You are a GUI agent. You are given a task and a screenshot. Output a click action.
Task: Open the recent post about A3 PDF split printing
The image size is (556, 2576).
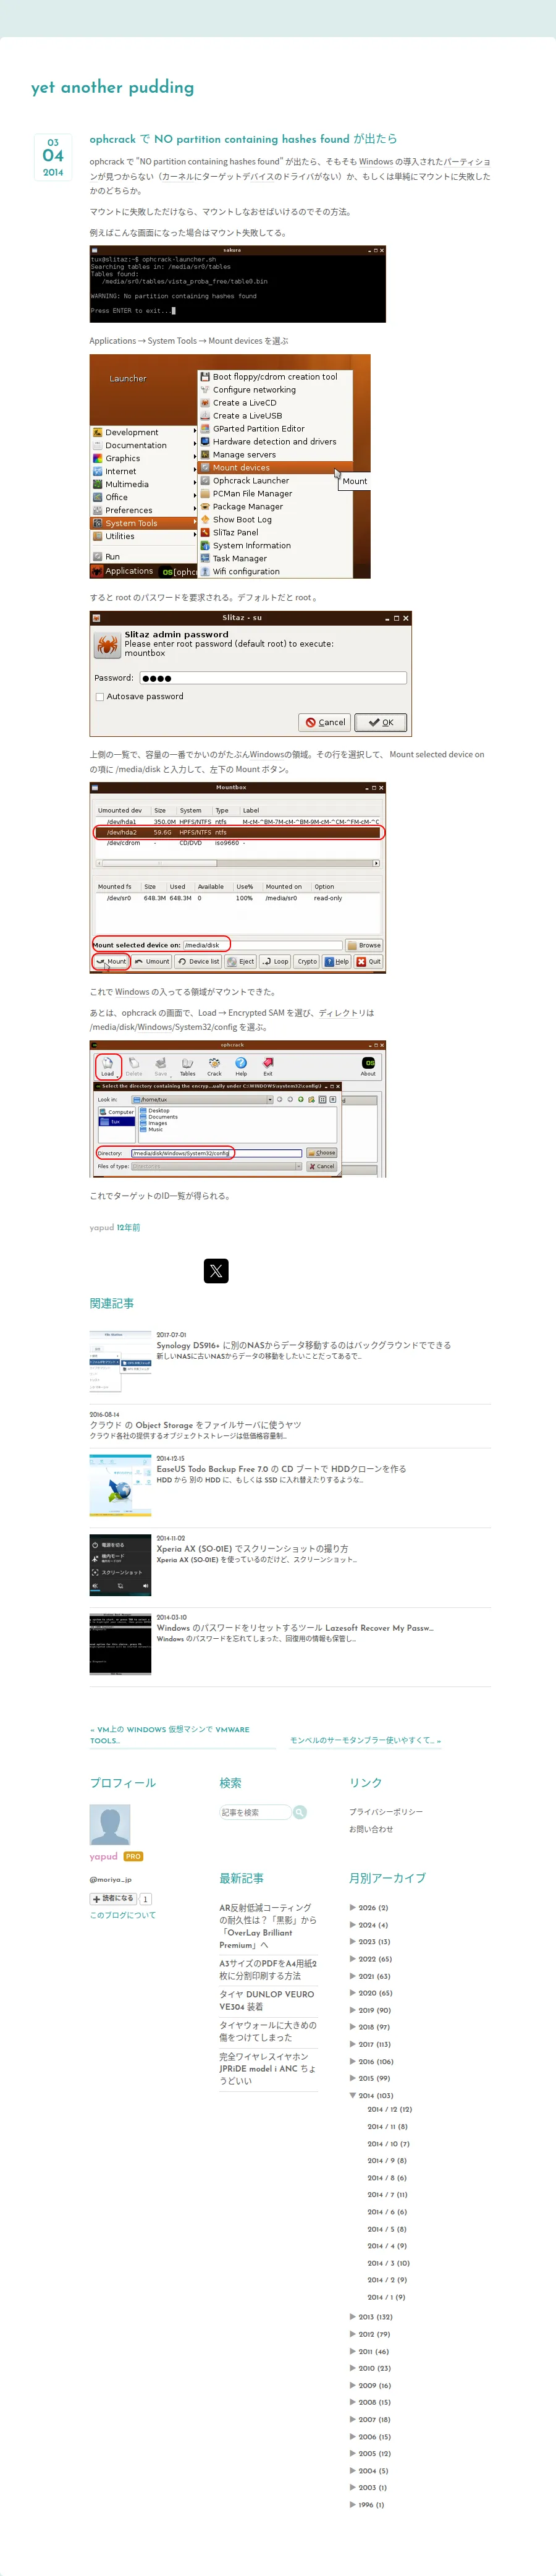click(268, 1969)
